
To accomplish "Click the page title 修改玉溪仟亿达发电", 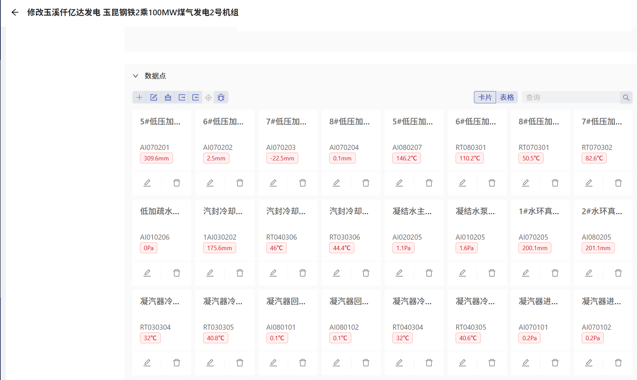I will coord(133,13).
